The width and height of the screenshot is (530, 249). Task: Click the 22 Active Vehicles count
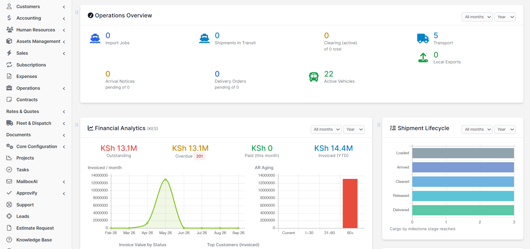(329, 74)
